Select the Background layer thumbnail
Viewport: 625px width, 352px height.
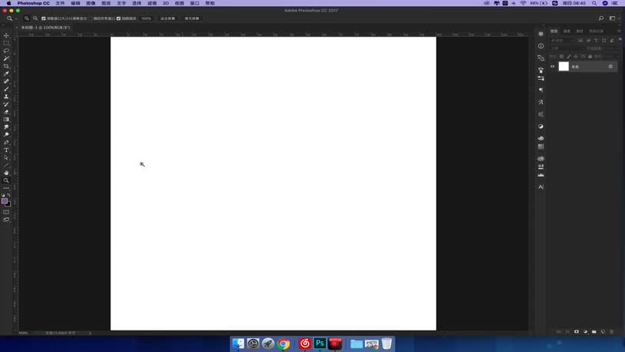coord(564,67)
